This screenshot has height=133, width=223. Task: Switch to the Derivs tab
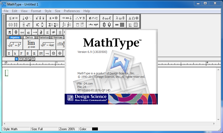(29, 37)
